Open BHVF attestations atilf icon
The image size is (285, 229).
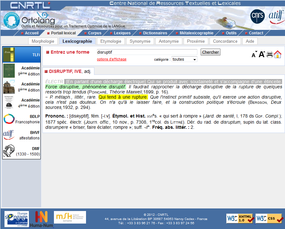[x=9, y=135]
